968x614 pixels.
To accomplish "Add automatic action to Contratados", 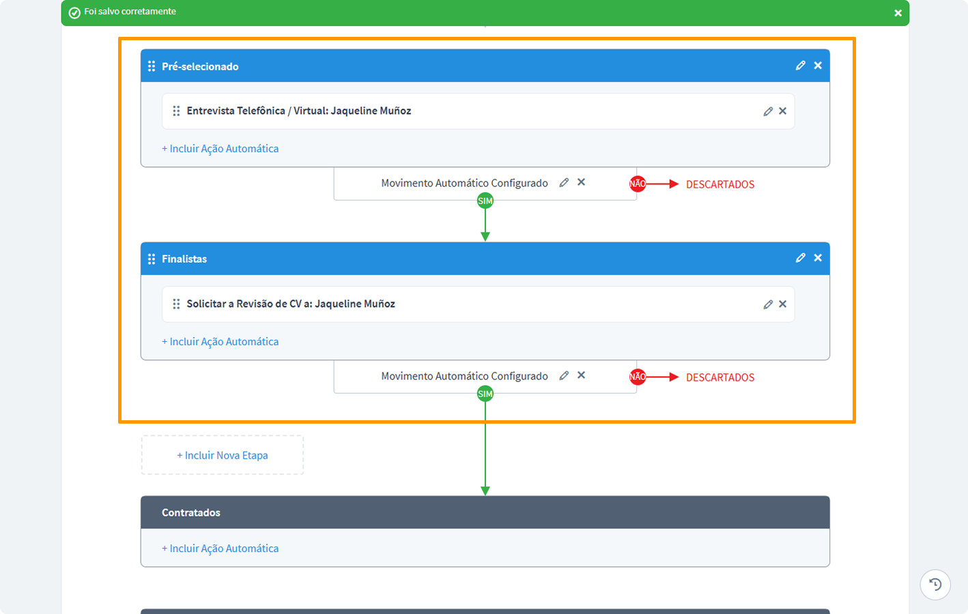I will click(x=220, y=549).
